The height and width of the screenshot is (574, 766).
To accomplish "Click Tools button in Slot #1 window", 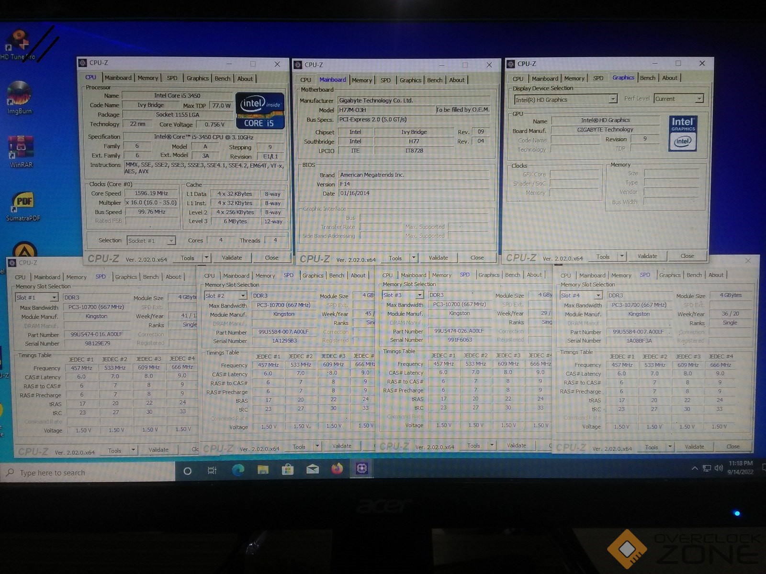I will click(x=114, y=451).
